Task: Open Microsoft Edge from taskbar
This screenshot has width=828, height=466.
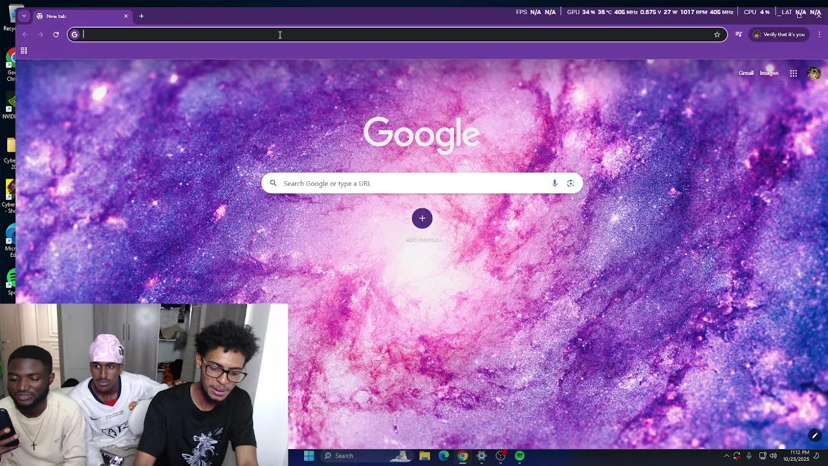Action: click(444, 456)
